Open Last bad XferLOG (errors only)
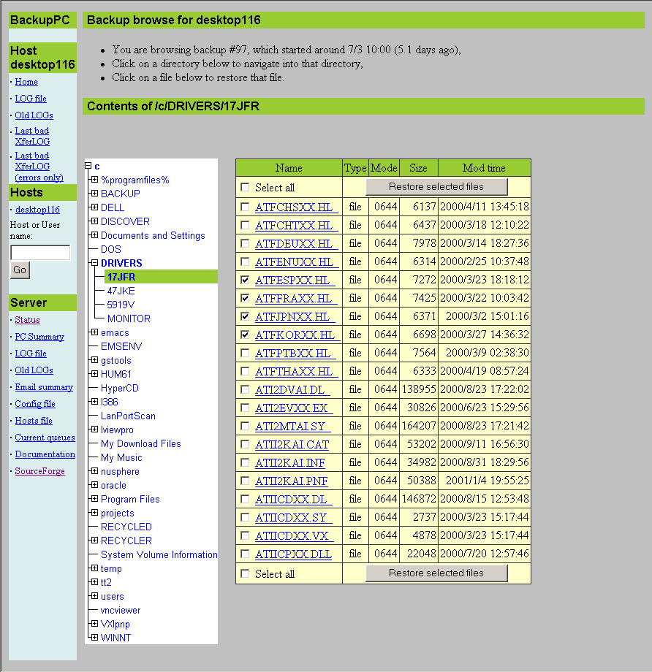Viewport: 652px width, 672px height. [39, 167]
